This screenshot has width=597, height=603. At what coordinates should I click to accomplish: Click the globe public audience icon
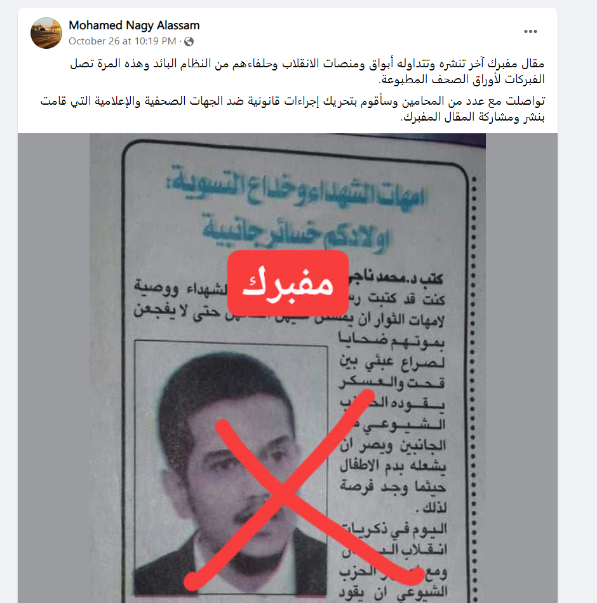[189, 41]
